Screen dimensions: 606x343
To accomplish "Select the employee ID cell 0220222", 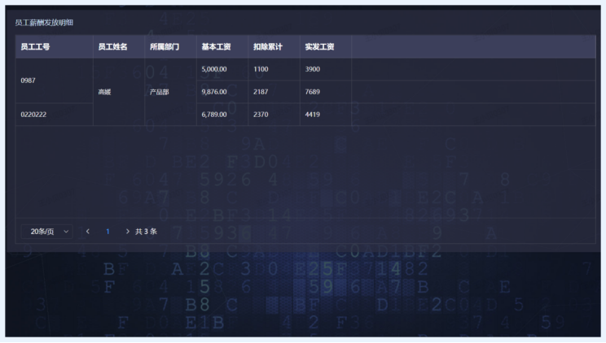I will point(33,115).
